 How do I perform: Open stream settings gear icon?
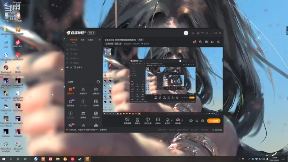coord(203,121)
